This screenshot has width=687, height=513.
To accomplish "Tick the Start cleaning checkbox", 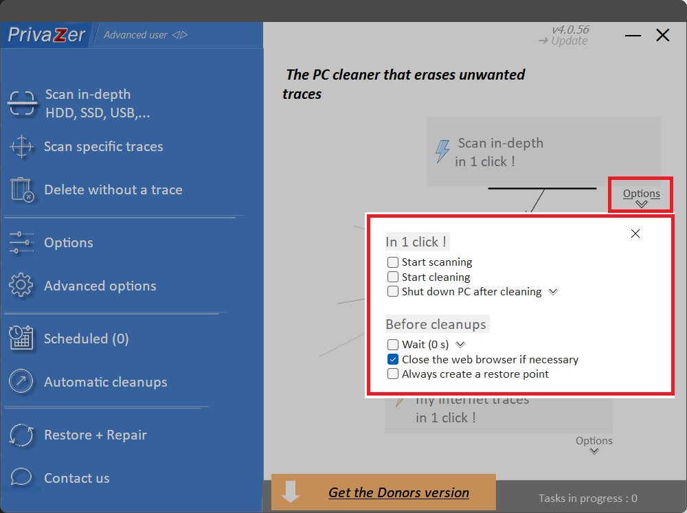I will [x=393, y=277].
